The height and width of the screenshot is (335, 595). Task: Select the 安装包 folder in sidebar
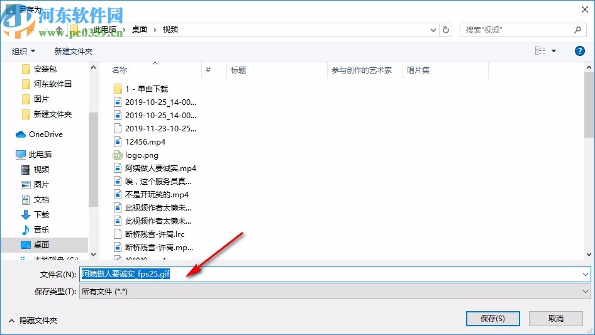tap(45, 69)
